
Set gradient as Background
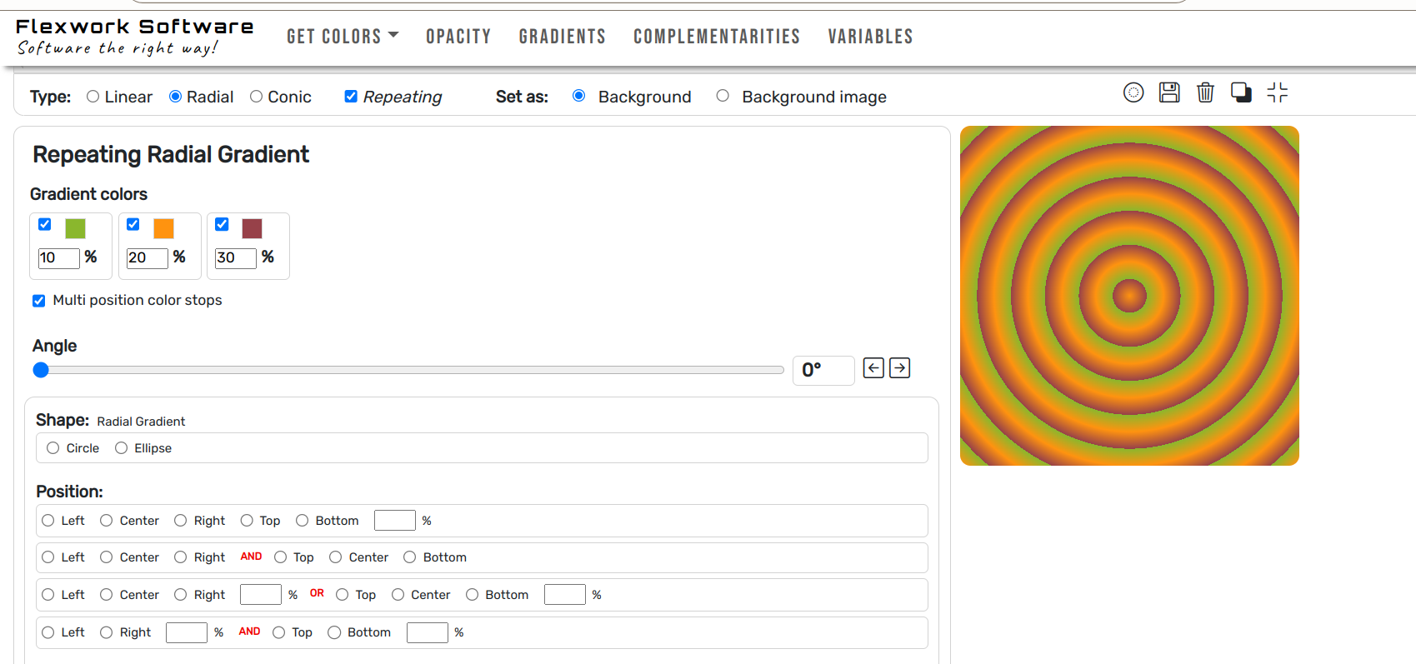578,96
